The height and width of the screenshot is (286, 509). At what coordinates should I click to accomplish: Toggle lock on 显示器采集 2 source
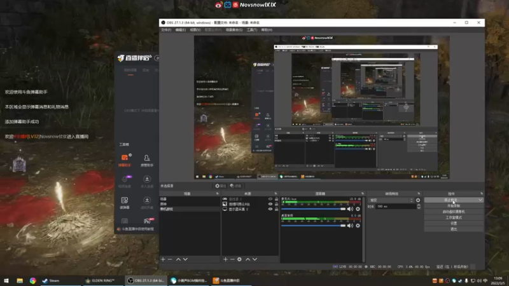tap(276, 209)
